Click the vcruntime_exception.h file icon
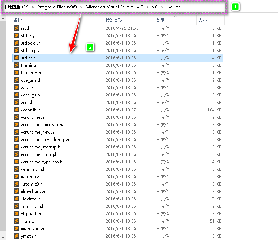The image size is (278, 240). pyautogui.click(x=17, y=125)
